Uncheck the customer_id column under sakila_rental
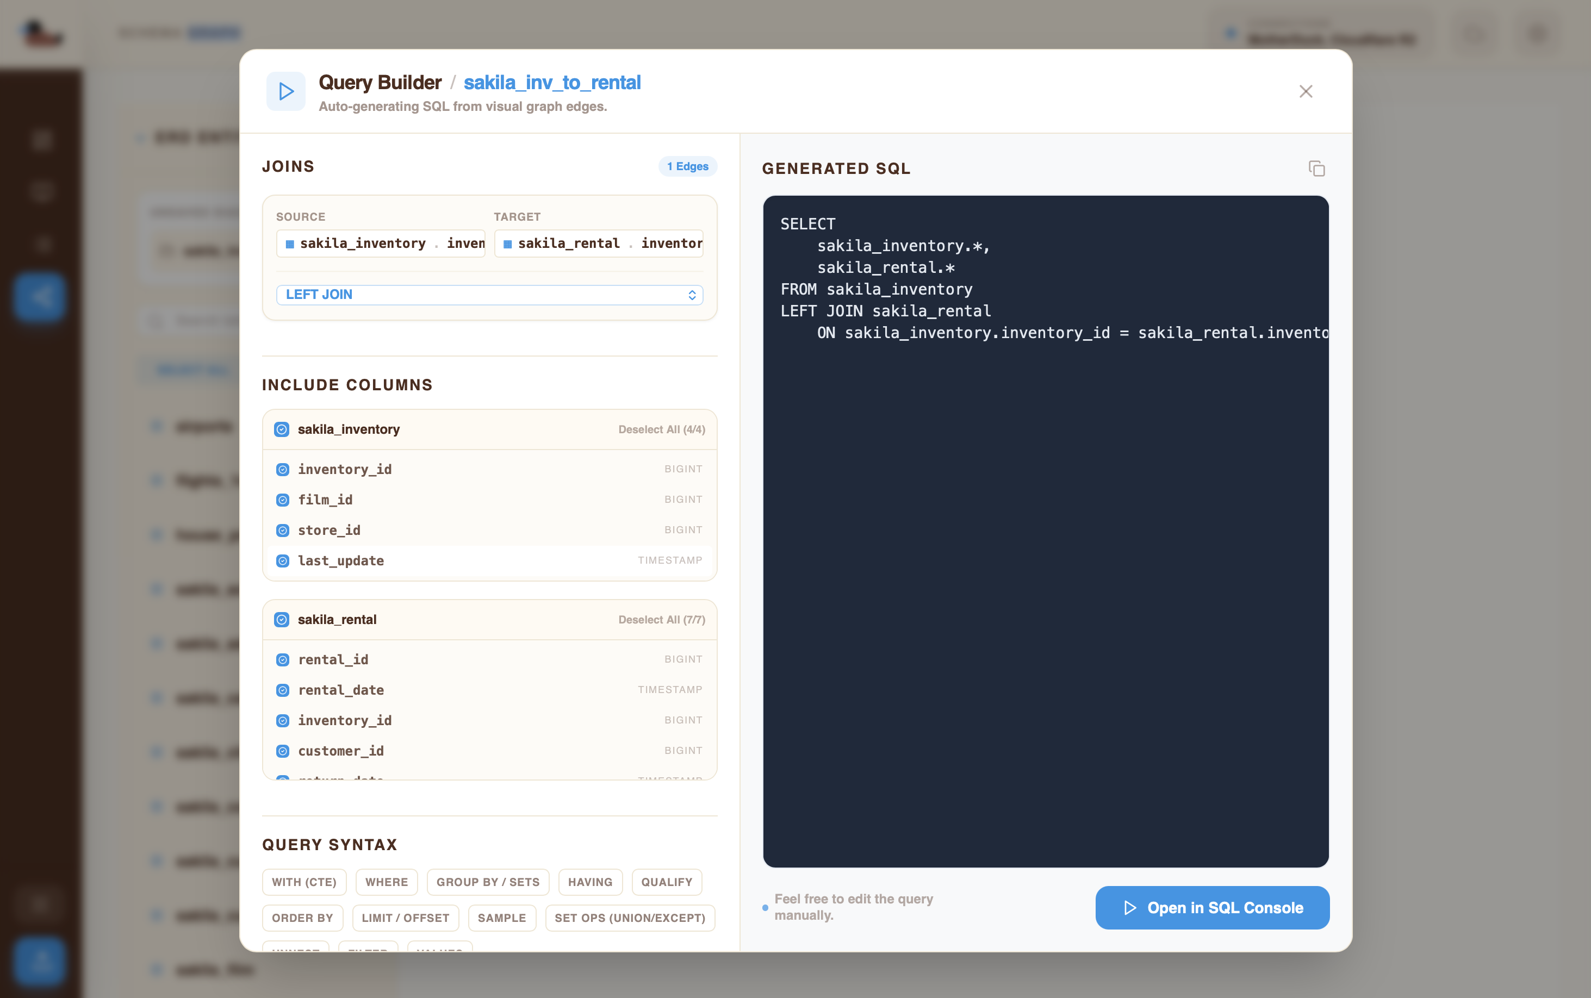1591x998 pixels. pyautogui.click(x=283, y=751)
